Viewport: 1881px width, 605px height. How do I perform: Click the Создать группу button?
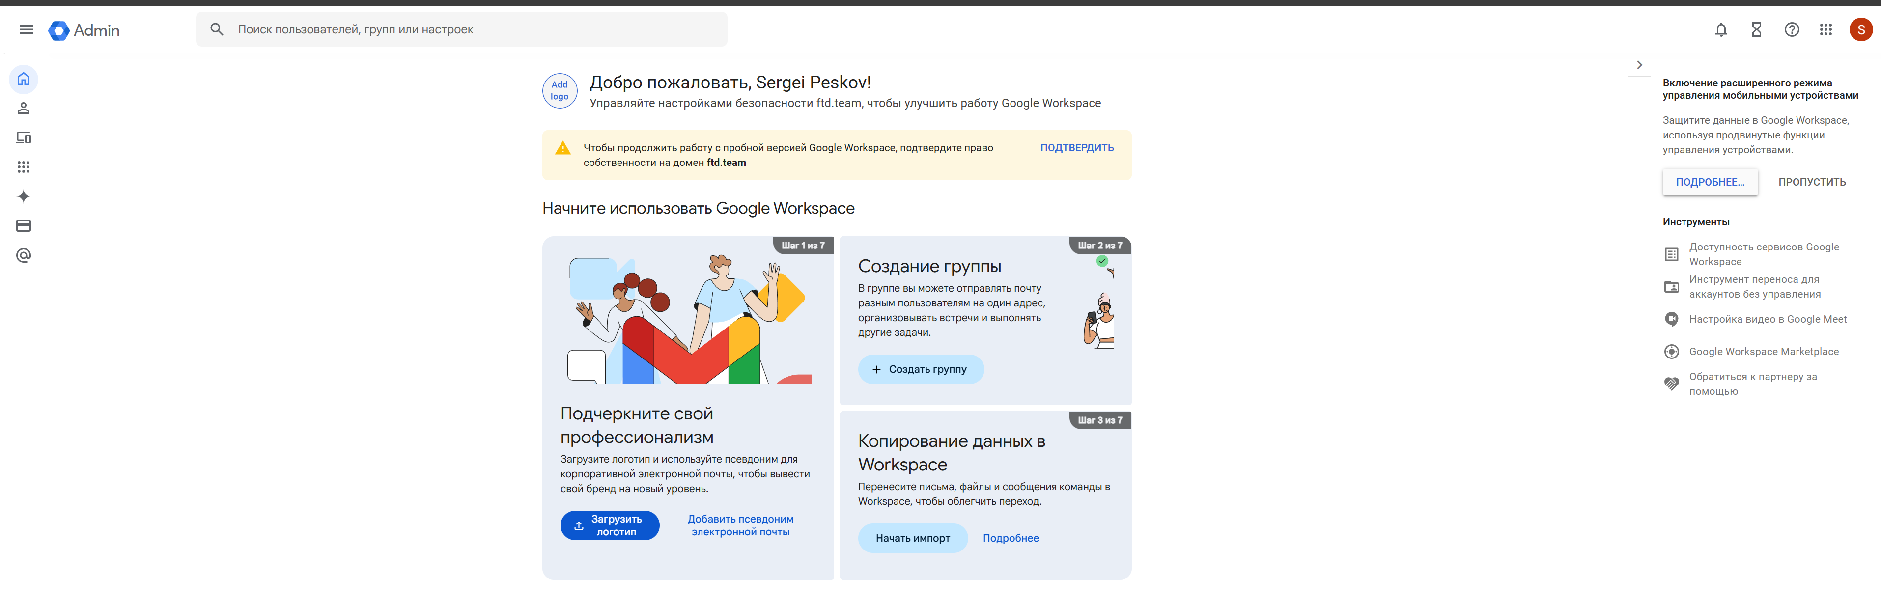pos(921,369)
